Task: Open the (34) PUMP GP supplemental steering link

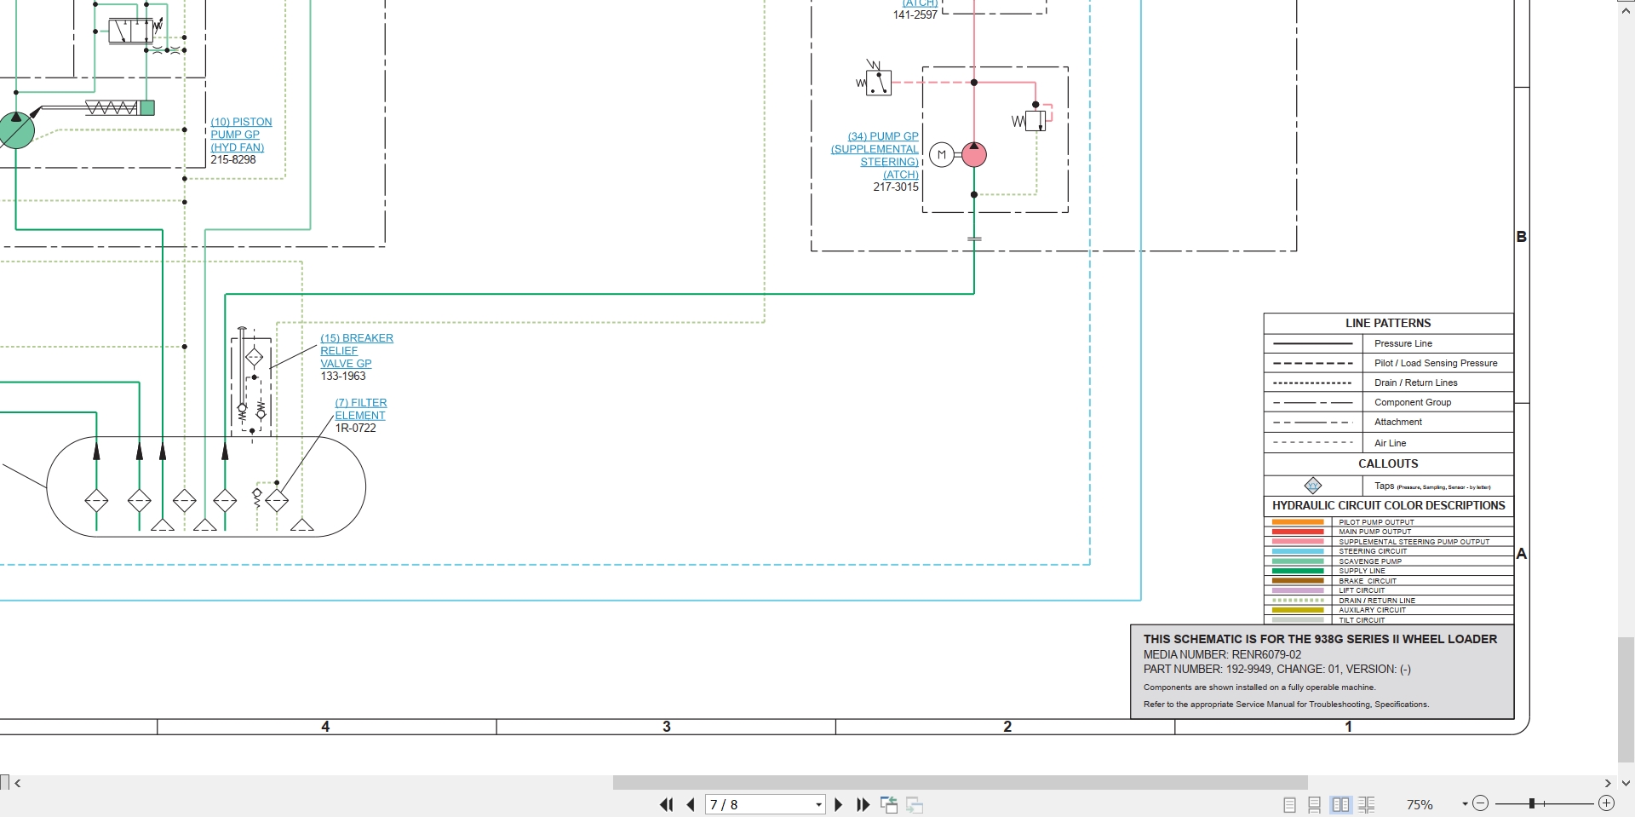Action: pyautogui.click(x=875, y=155)
